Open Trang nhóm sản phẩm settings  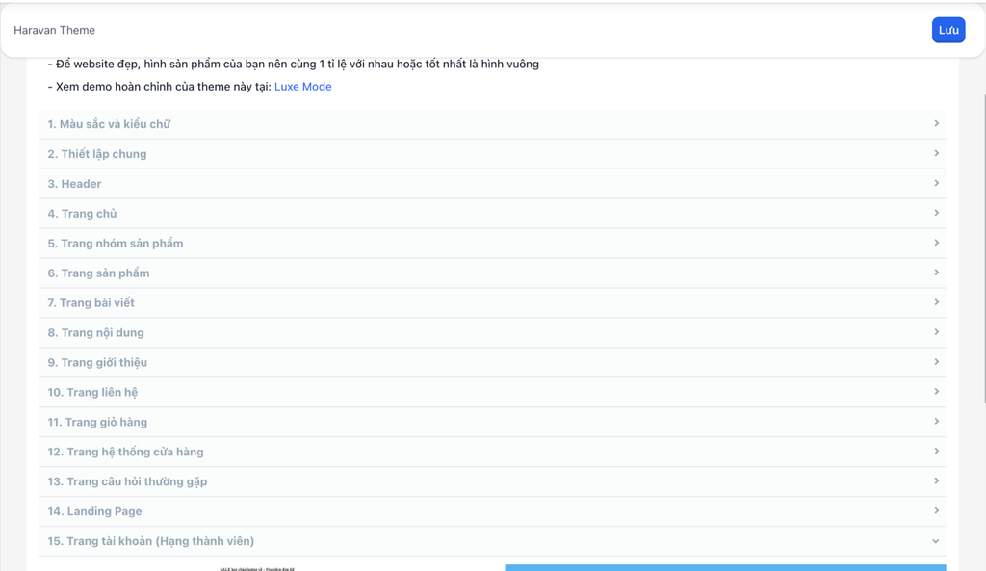click(x=116, y=244)
